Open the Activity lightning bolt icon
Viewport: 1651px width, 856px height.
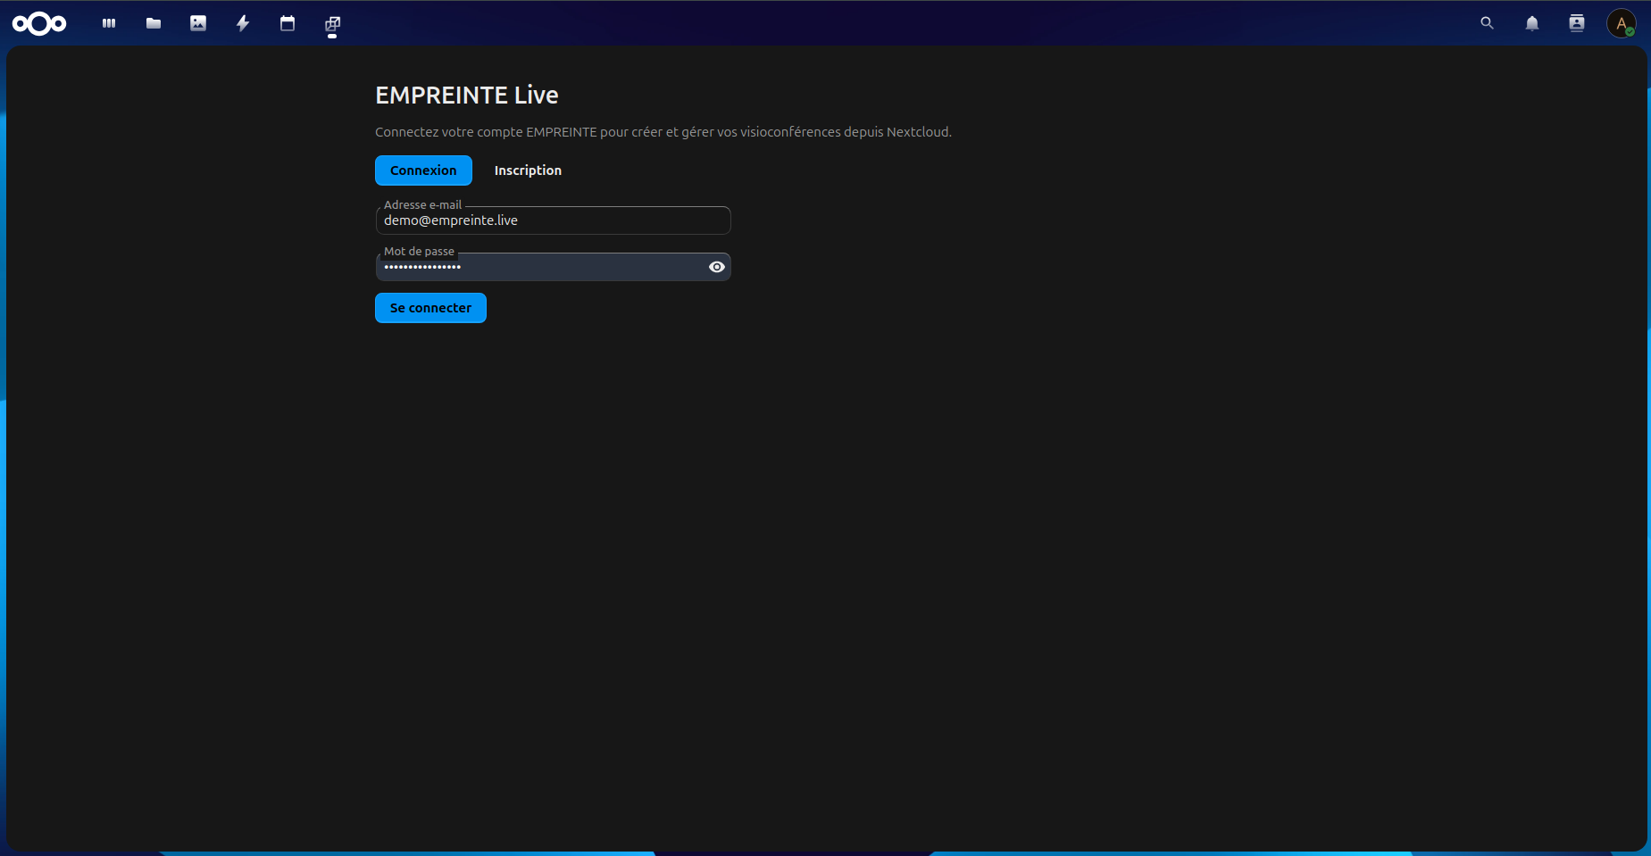tap(243, 23)
